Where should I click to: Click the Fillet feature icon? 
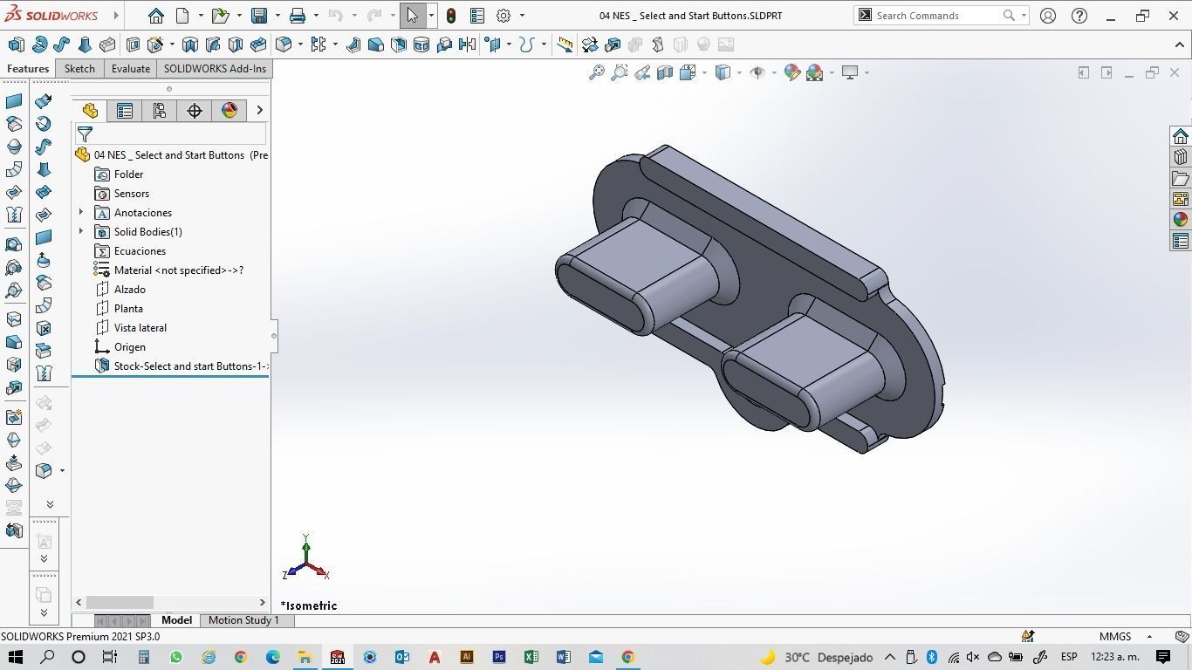tap(282, 44)
